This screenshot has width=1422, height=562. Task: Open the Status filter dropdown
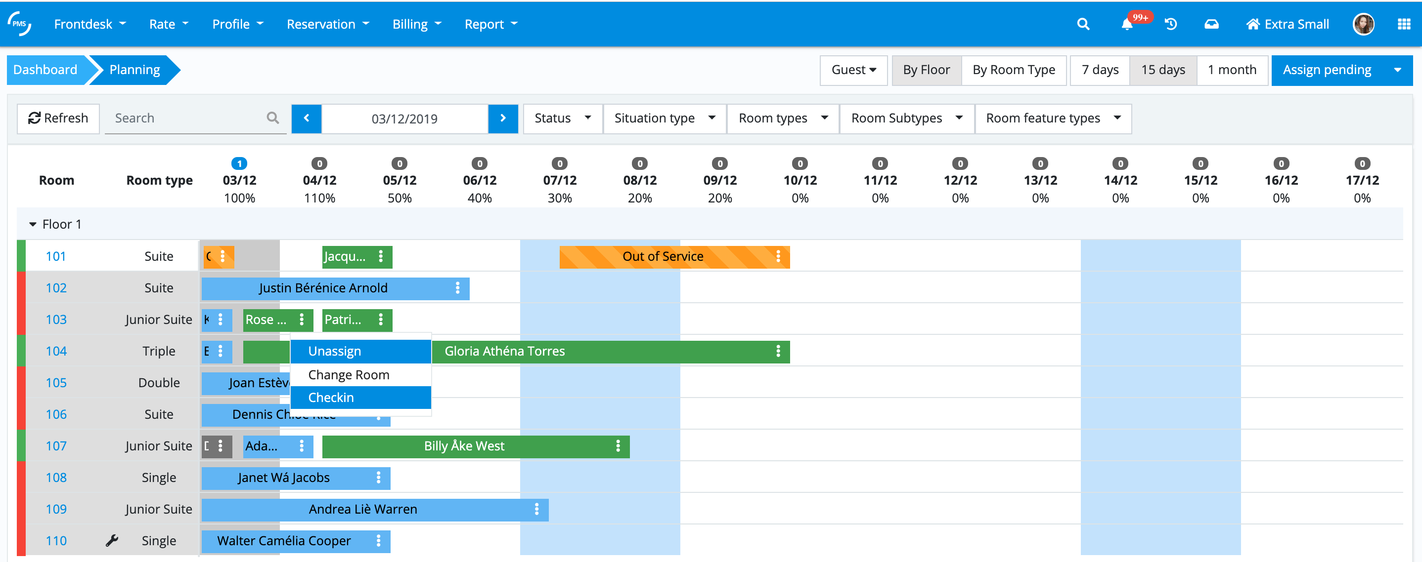click(562, 118)
